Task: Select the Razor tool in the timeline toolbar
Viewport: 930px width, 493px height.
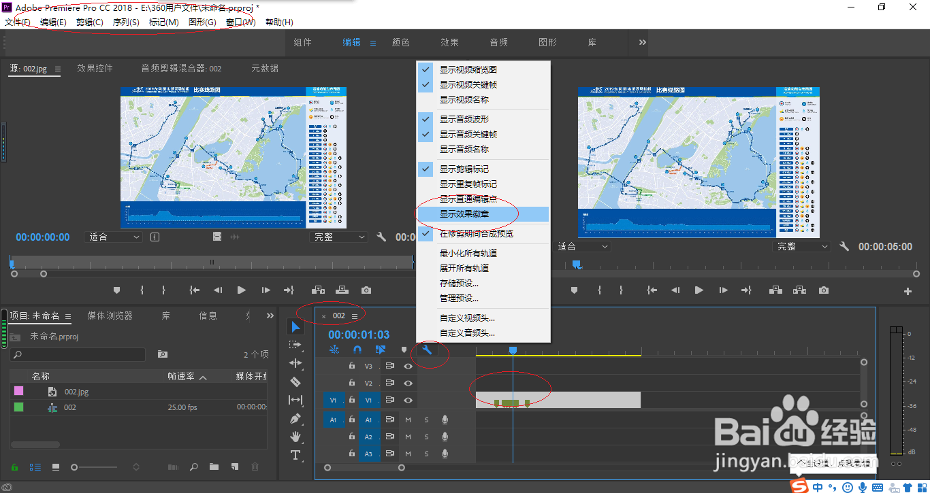Action: 295,381
